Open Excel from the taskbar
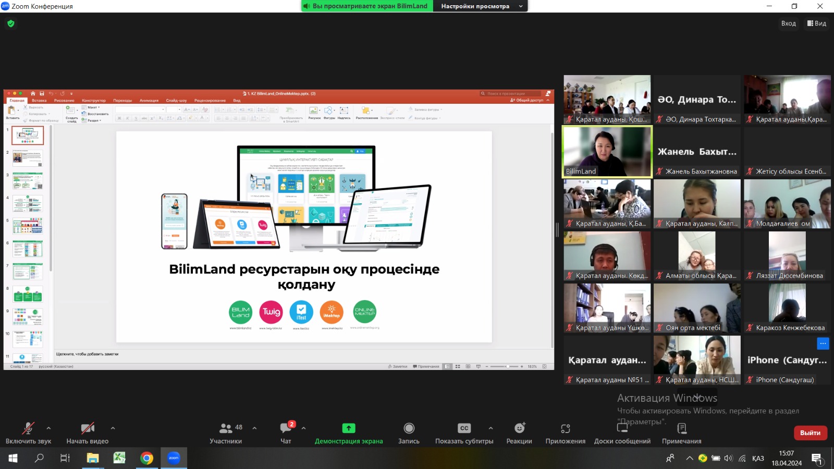Screen dimensions: 834x469 pyautogui.click(x=119, y=458)
